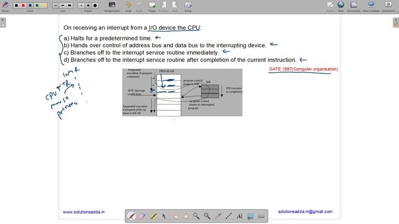
Task: Select the yellow pen color
Action: click(44, 6)
